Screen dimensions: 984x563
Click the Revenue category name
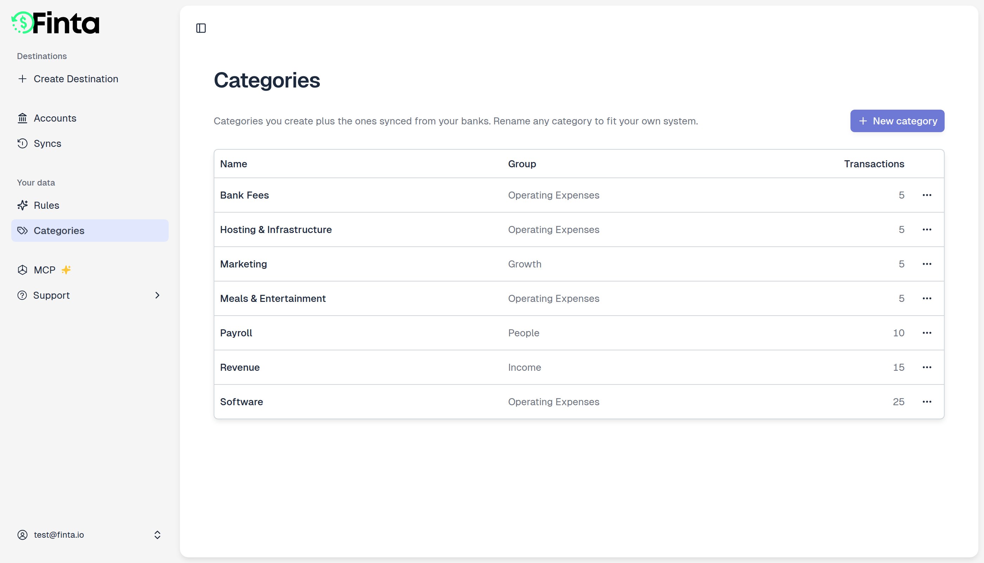point(240,367)
